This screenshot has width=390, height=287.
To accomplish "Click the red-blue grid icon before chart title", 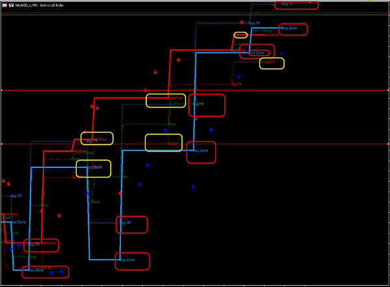I will coord(5,5).
